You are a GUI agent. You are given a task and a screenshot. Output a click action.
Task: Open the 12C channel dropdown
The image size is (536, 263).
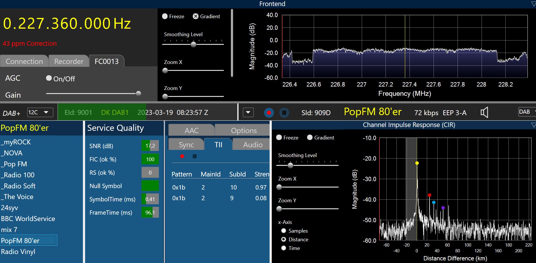coord(40,113)
